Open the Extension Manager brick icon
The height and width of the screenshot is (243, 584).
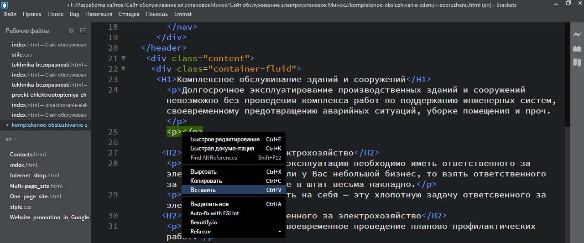click(x=577, y=48)
